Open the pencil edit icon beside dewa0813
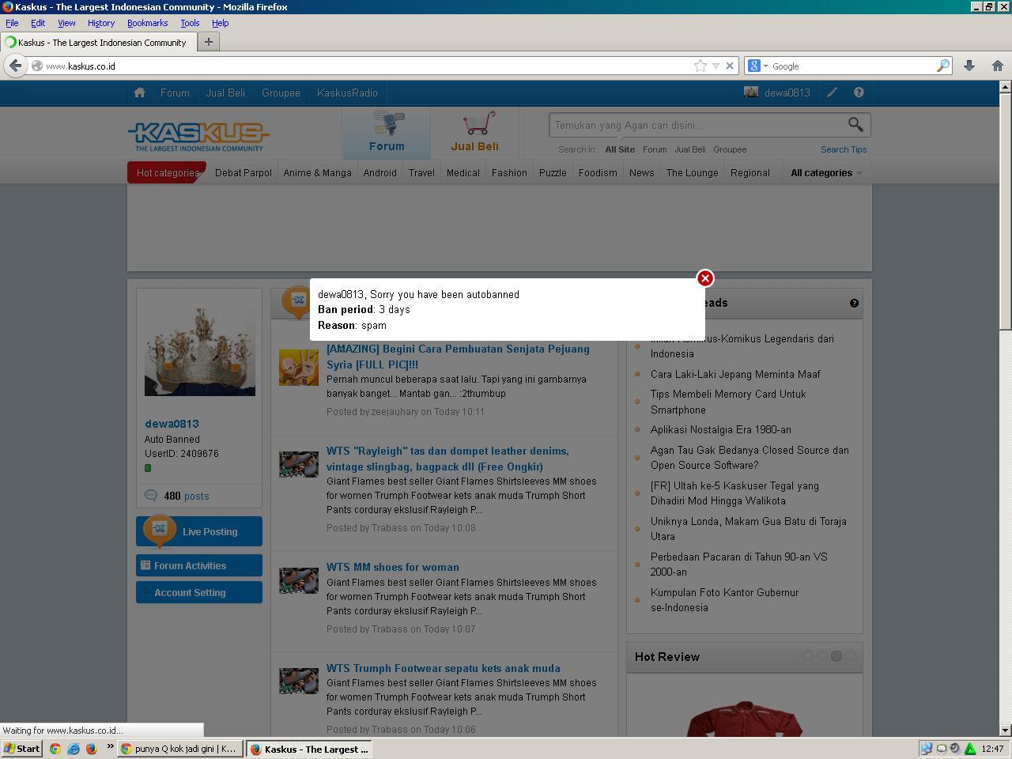Screen dimensions: 1012x759 coord(832,93)
